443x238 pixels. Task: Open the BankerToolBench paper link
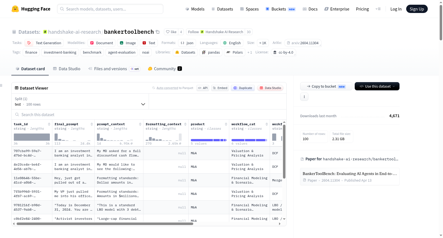350,177
